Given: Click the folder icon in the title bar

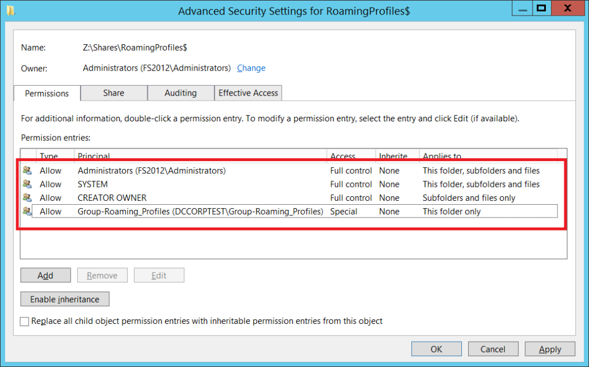Looking at the screenshot, I should (10, 8).
